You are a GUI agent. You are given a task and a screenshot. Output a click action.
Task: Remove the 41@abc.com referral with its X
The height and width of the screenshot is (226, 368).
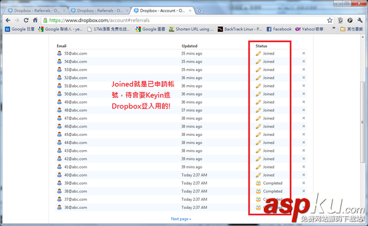coord(304,167)
